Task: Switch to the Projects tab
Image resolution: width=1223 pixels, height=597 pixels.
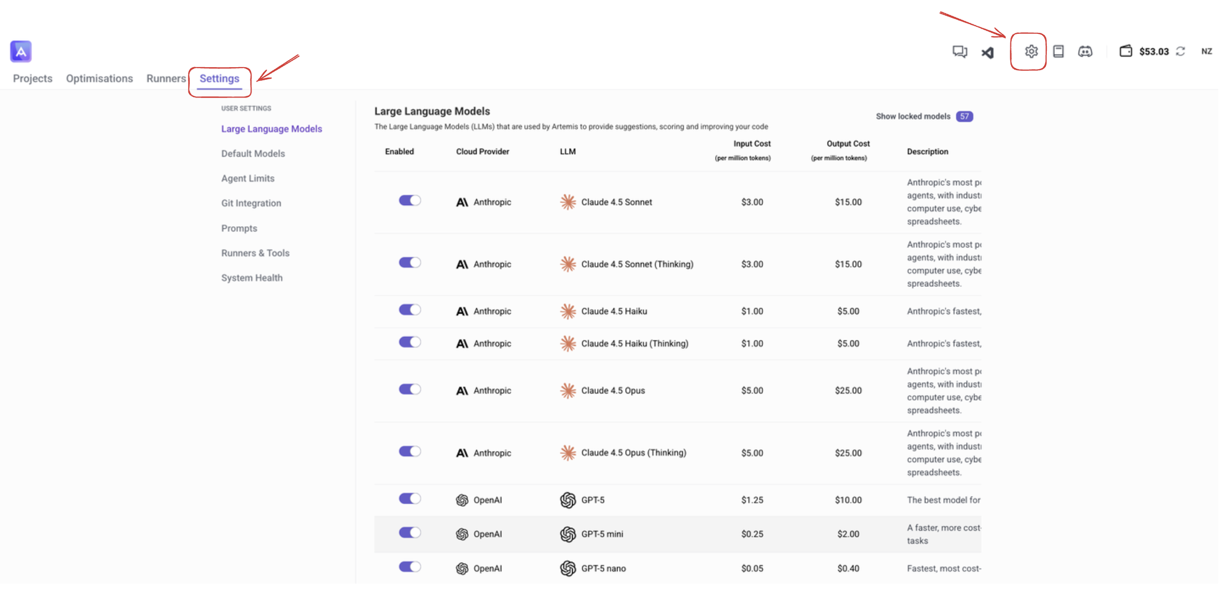Action: point(32,78)
